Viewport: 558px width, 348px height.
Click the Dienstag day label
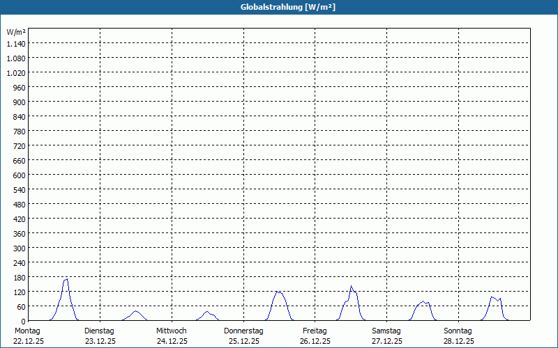click(99, 331)
